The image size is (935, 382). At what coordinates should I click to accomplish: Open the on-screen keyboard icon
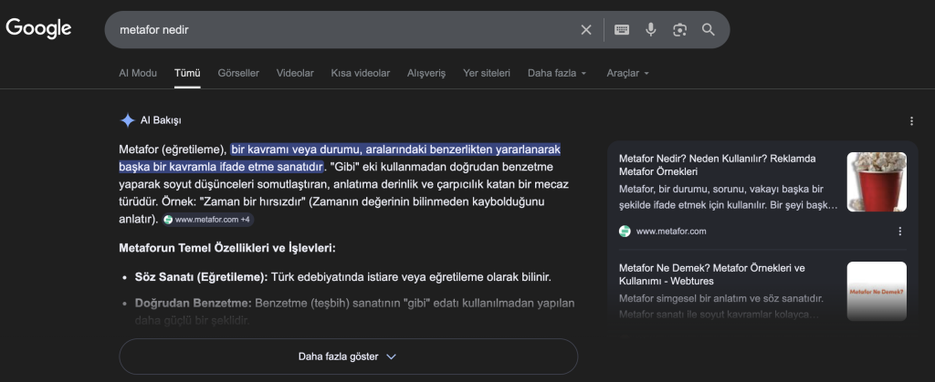pyautogui.click(x=622, y=30)
